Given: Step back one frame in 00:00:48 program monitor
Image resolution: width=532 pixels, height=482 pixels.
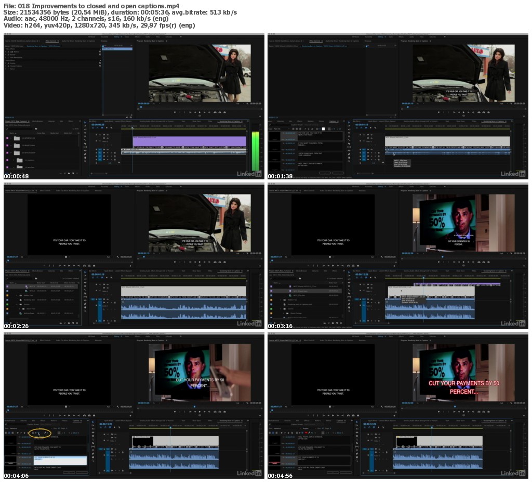Looking at the screenshot, I should click(x=195, y=112).
